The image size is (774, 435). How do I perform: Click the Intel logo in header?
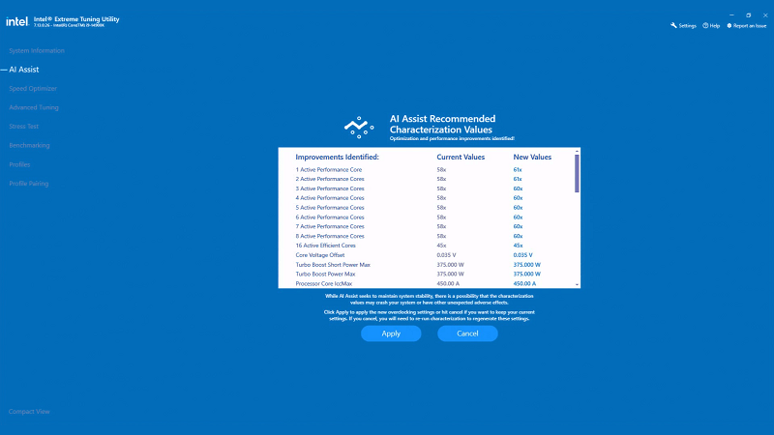click(16, 21)
